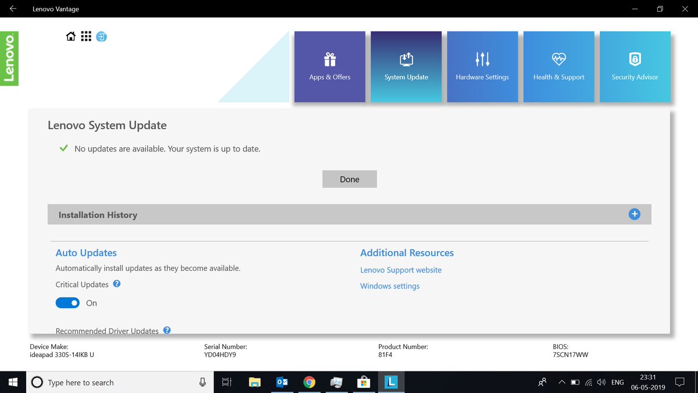Screen dimensions: 698x393
Task: Click the battery icon in the tray
Action: tap(575, 382)
